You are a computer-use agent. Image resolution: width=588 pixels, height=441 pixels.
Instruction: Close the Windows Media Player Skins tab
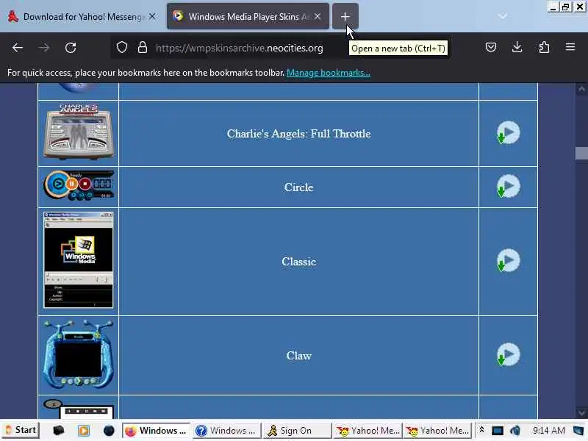tap(318, 16)
